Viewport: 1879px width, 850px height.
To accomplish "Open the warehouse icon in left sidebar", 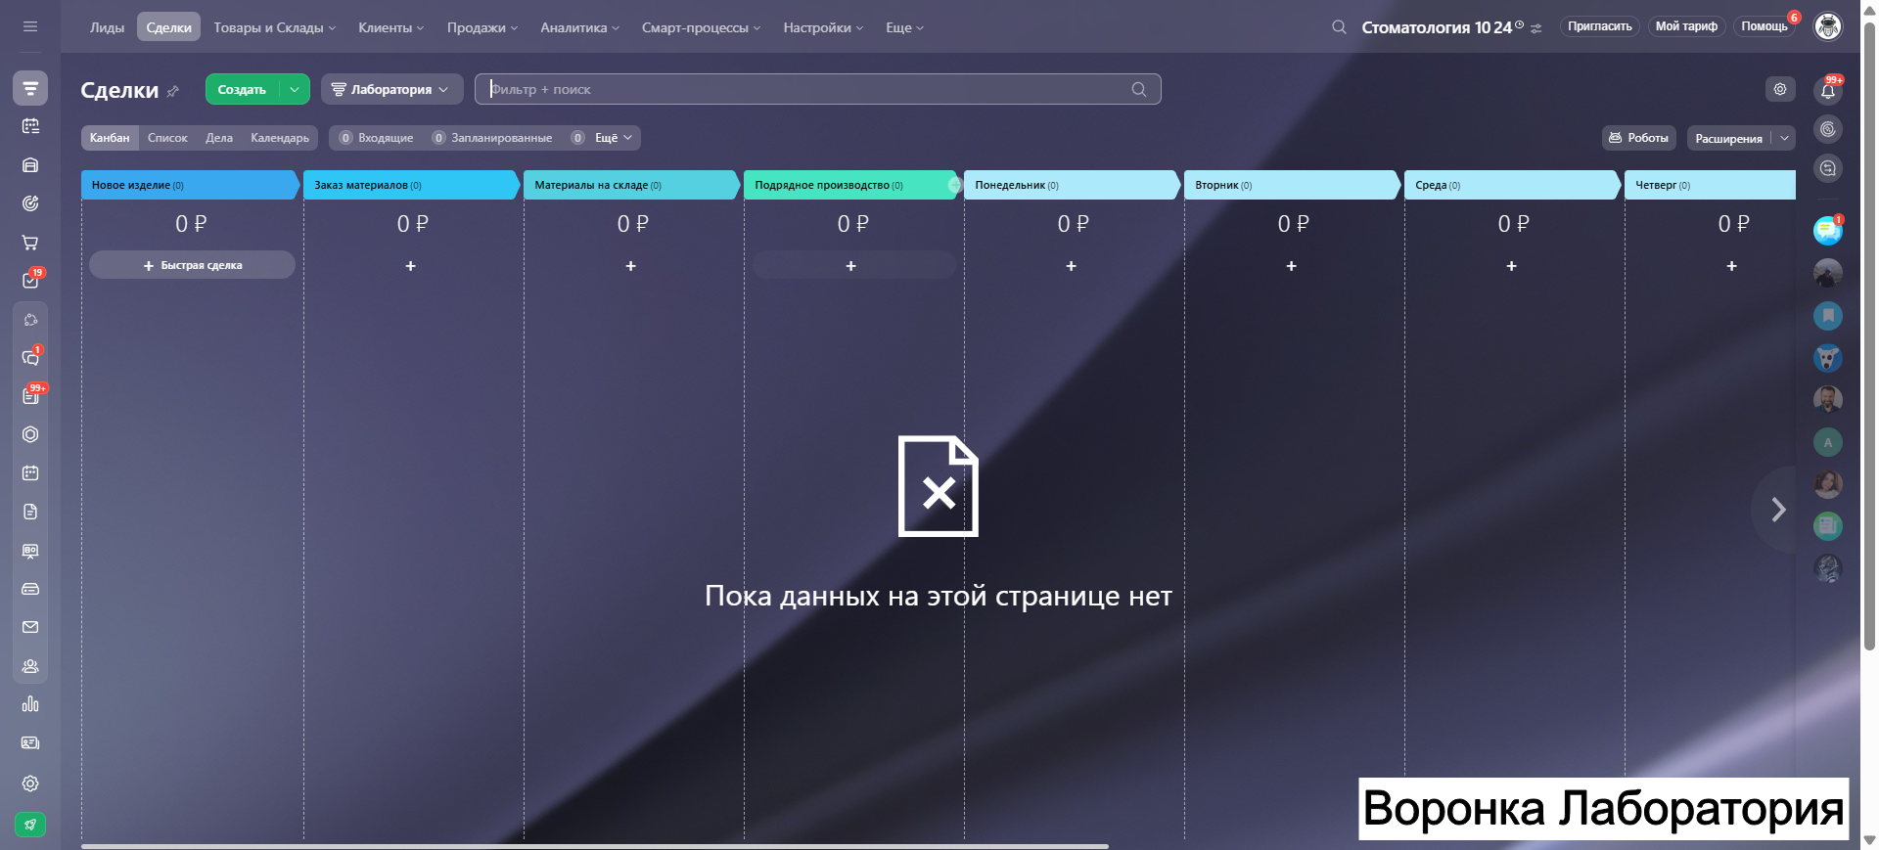I will coord(30,165).
